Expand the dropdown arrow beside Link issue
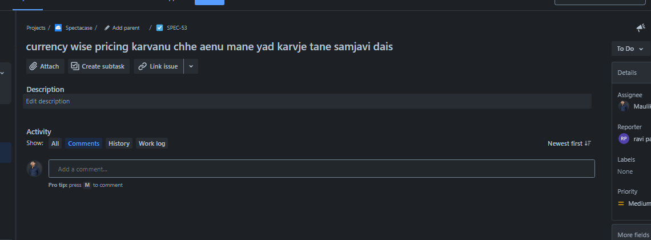The image size is (651, 240). (191, 66)
